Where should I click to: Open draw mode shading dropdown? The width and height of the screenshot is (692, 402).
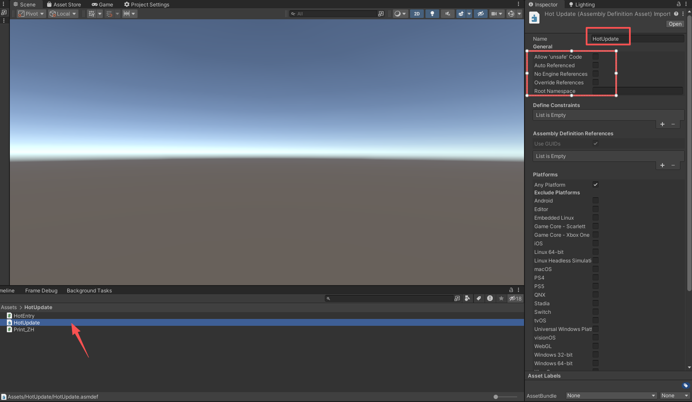click(x=400, y=14)
